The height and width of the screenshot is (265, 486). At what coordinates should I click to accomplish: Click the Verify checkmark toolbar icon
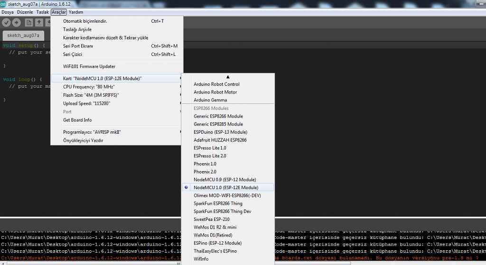coord(7,22)
